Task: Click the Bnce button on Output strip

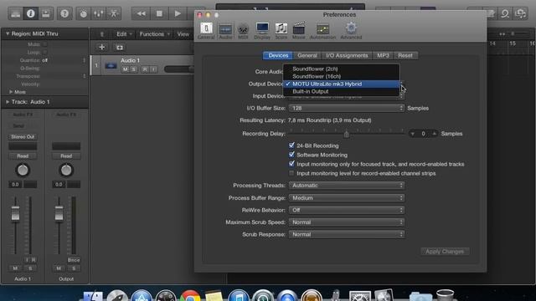Action: coord(74,260)
